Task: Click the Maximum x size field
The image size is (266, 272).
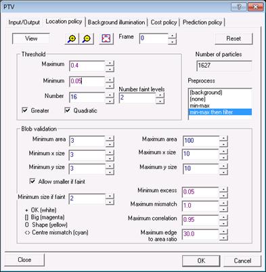Action: (x=201, y=154)
